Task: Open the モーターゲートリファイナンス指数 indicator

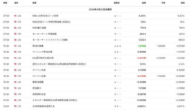Action: (x=50, y=40)
